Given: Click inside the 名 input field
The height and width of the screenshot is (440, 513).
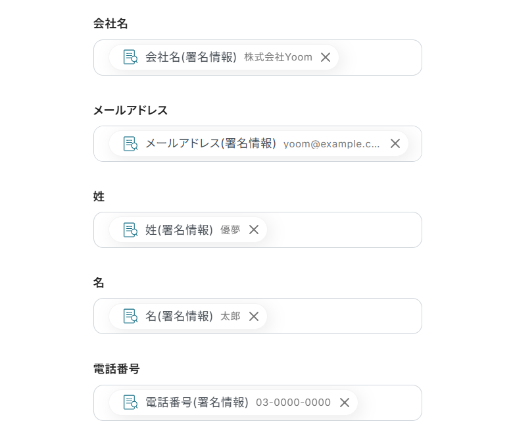Looking at the screenshot, I should (x=342, y=316).
